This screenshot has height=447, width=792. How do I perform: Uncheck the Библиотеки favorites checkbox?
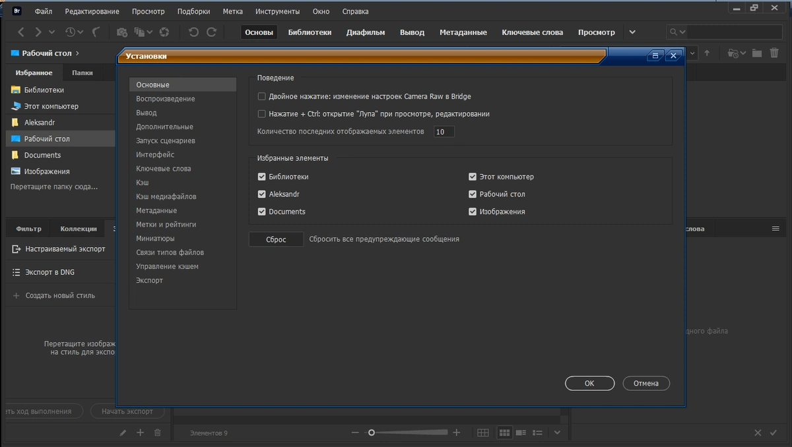(262, 177)
